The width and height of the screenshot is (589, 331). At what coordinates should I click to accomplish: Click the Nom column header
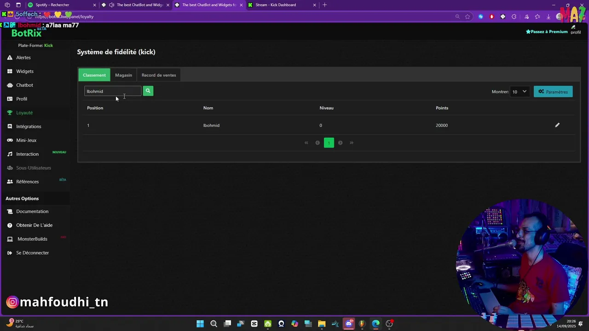click(x=208, y=108)
